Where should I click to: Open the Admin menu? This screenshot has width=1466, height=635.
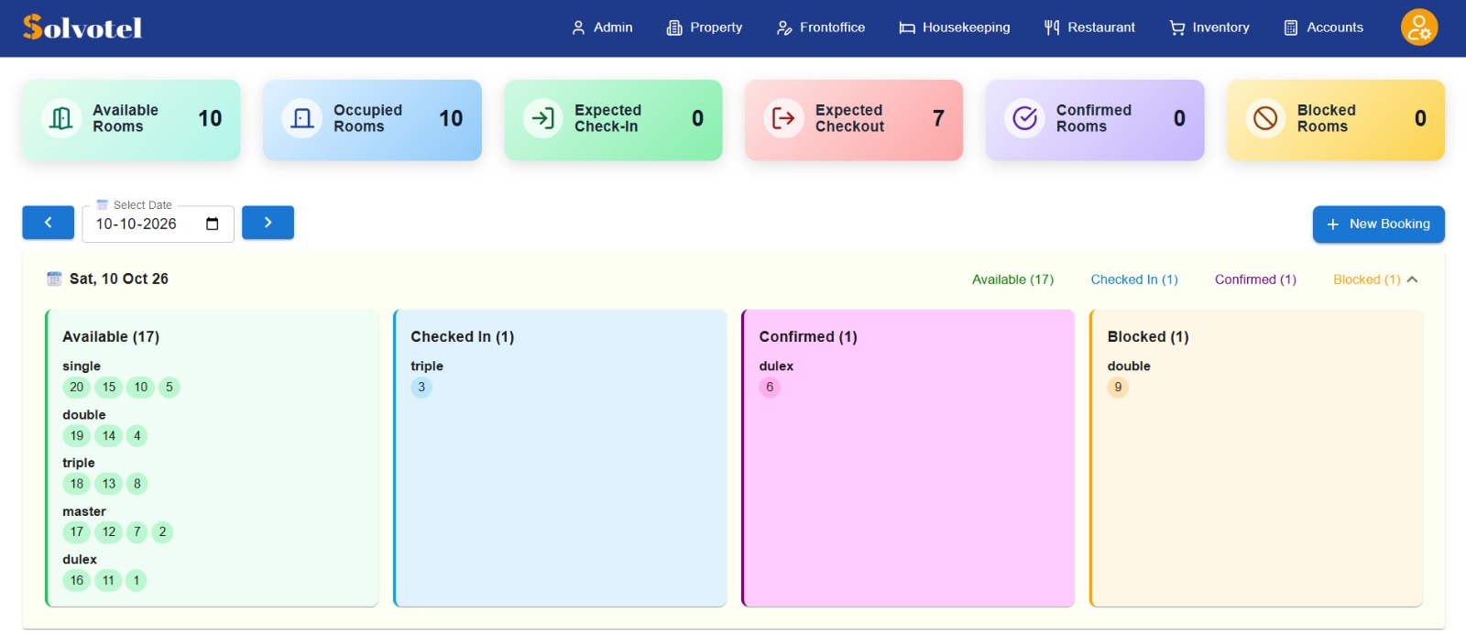coord(602,27)
